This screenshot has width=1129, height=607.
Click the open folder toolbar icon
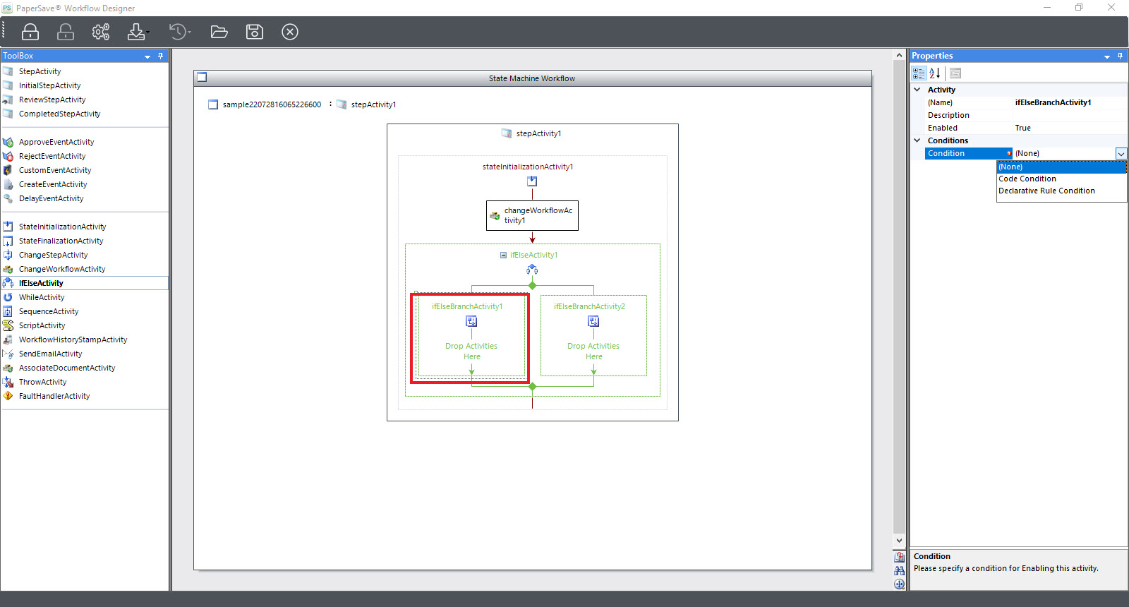tap(219, 32)
